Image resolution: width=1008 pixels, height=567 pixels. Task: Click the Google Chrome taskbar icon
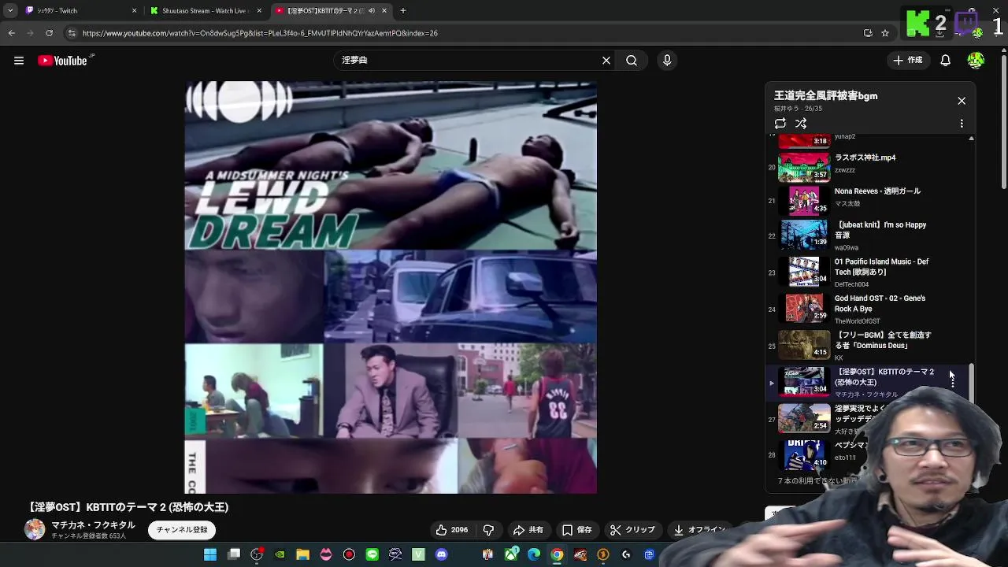tap(557, 554)
